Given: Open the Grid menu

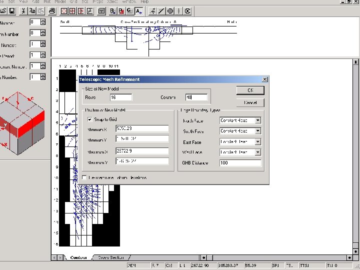Looking at the screenshot, I should tap(73, 1).
